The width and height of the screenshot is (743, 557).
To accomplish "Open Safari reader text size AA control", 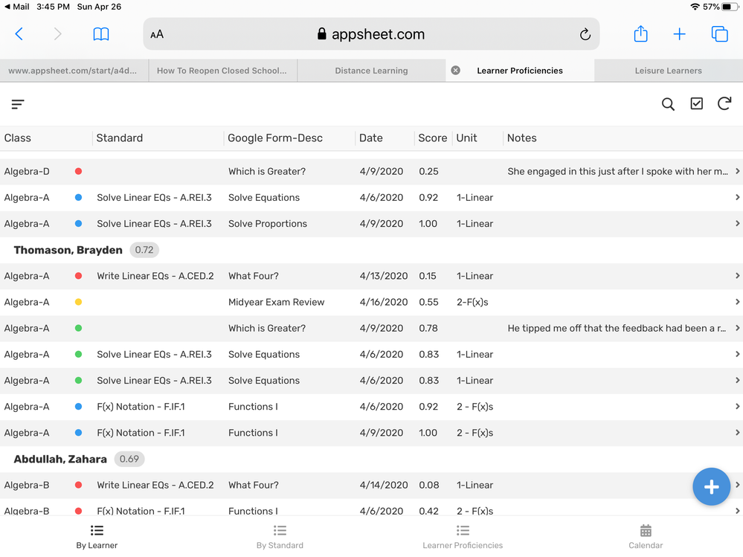I will coord(157,34).
